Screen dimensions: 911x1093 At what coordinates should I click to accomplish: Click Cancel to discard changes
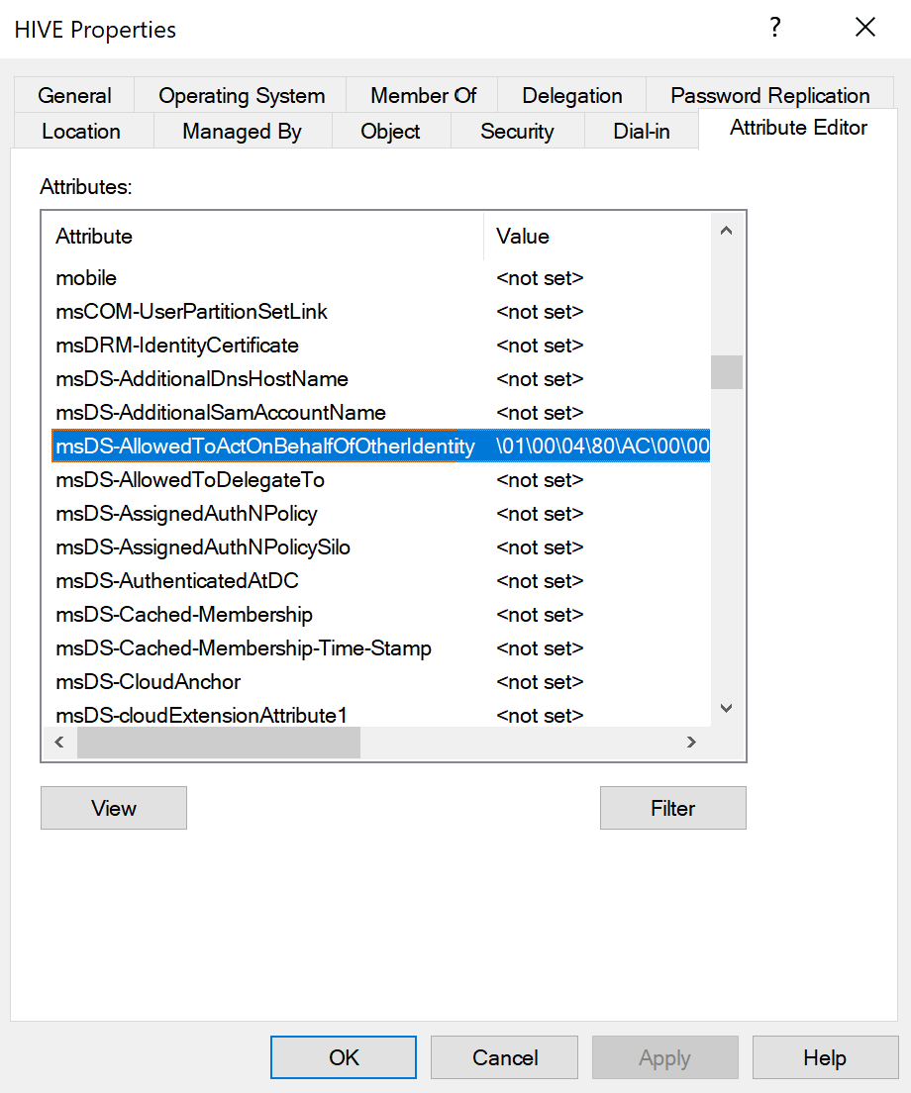point(504,1057)
